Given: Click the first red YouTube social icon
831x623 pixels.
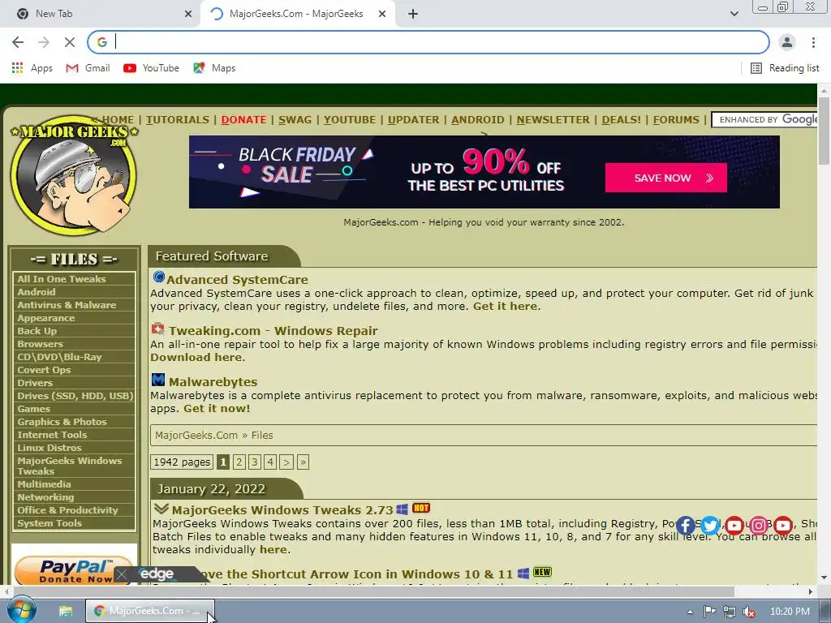Looking at the screenshot, I should pos(734,526).
